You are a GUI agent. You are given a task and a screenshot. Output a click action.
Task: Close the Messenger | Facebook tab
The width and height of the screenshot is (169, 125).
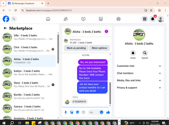[x=42, y=3]
